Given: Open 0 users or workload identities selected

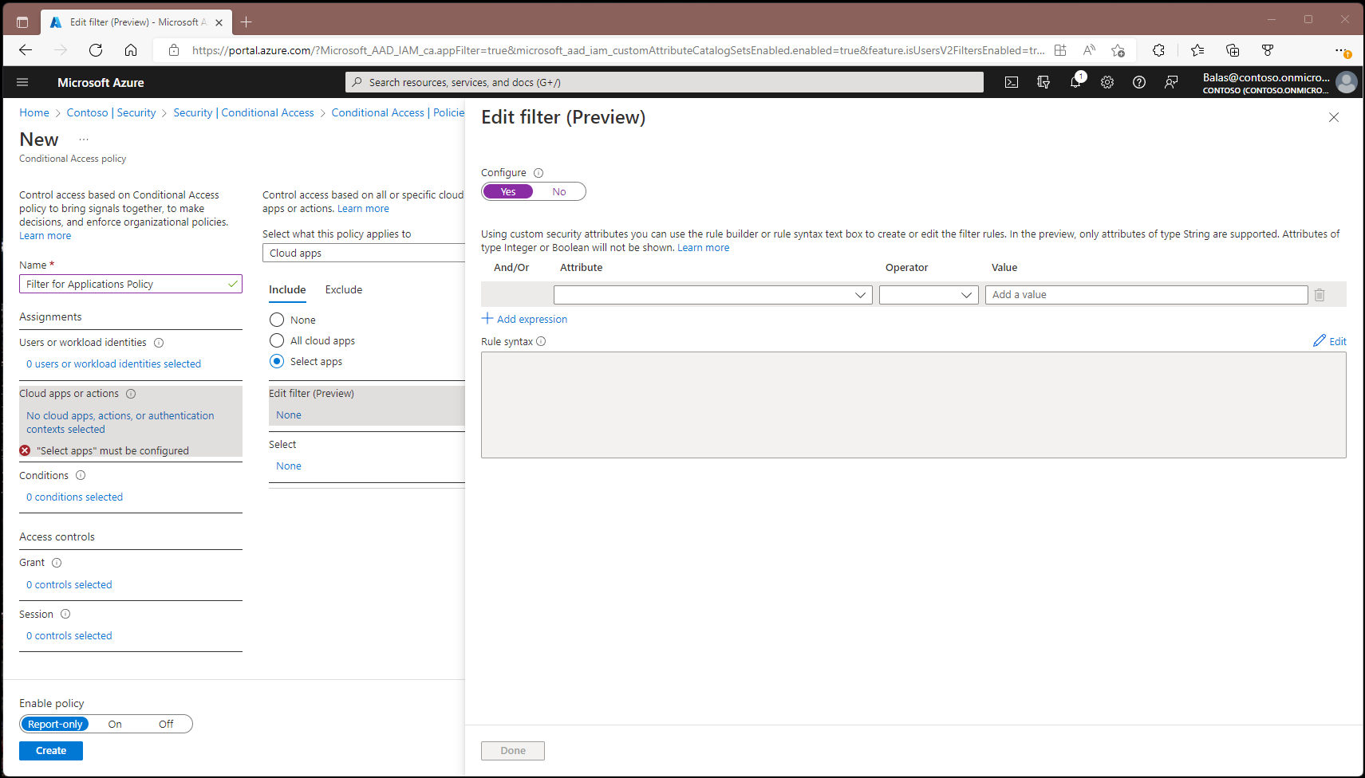Looking at the screenshot, I should click(x=113, y=364).
